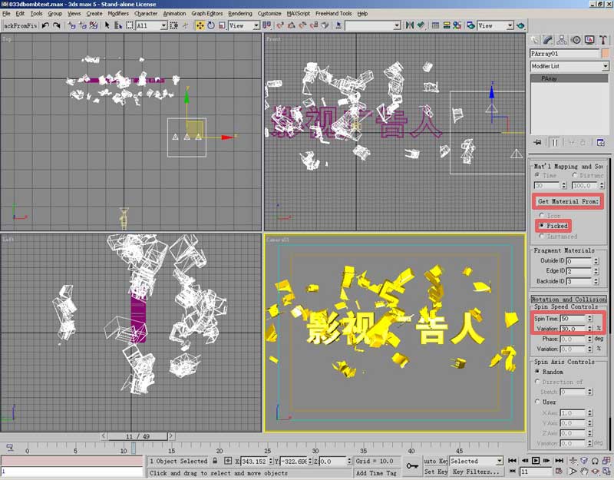Open the Utilities hammer tab
Screen dimensions: 614x480
pos(602,40)
